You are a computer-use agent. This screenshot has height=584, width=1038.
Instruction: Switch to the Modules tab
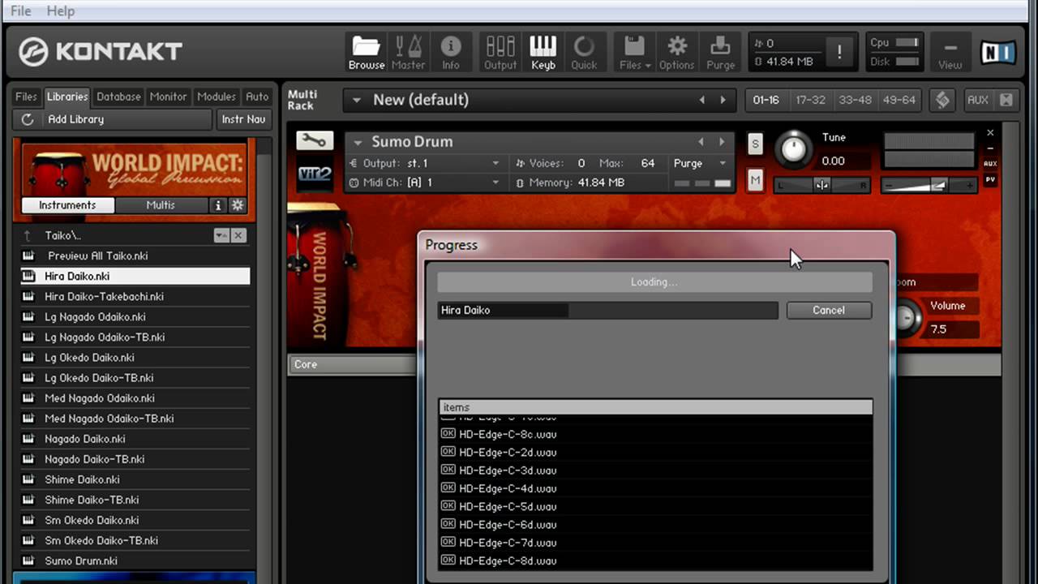click(217, 97)
